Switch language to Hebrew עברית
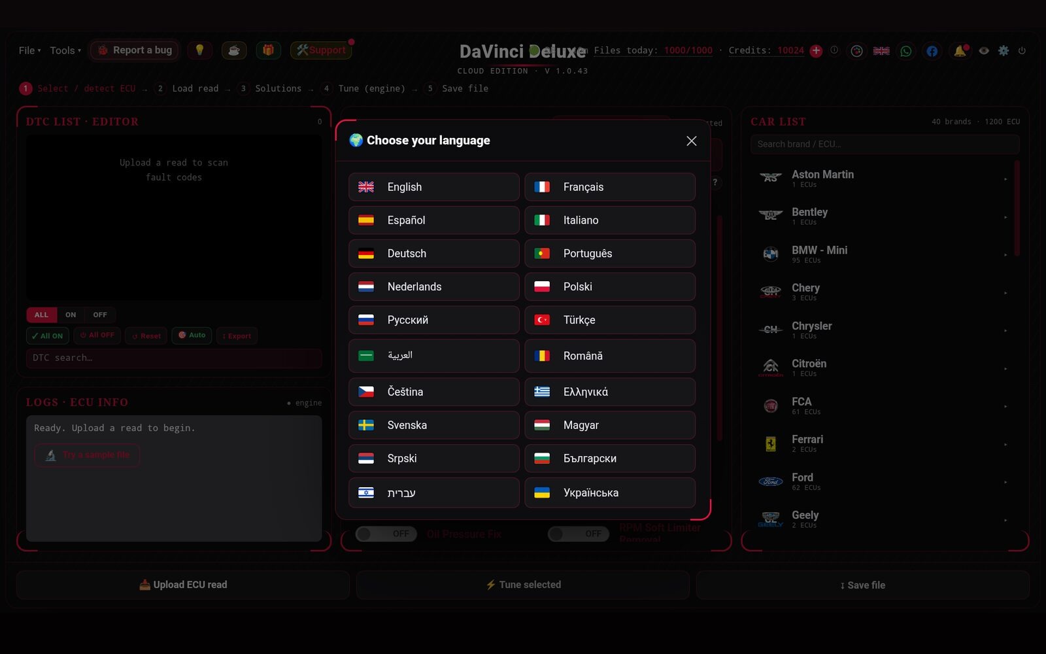The width and height of the screenshot is (1046, 654). point(434,493)
